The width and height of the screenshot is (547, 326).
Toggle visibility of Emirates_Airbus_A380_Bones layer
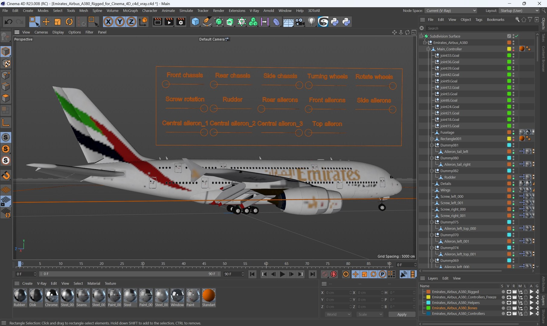coord(509,308)
